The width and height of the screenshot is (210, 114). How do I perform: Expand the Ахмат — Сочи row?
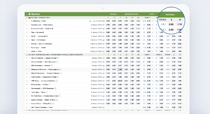click(x=29, y=51)
